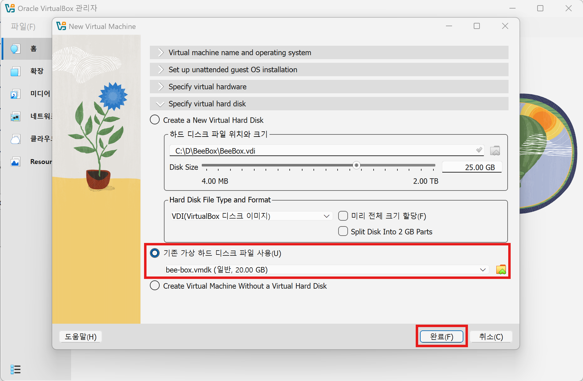
Task: Maximize the Oracle VirtualBox Manager window
Action: (x=540, y=8)
